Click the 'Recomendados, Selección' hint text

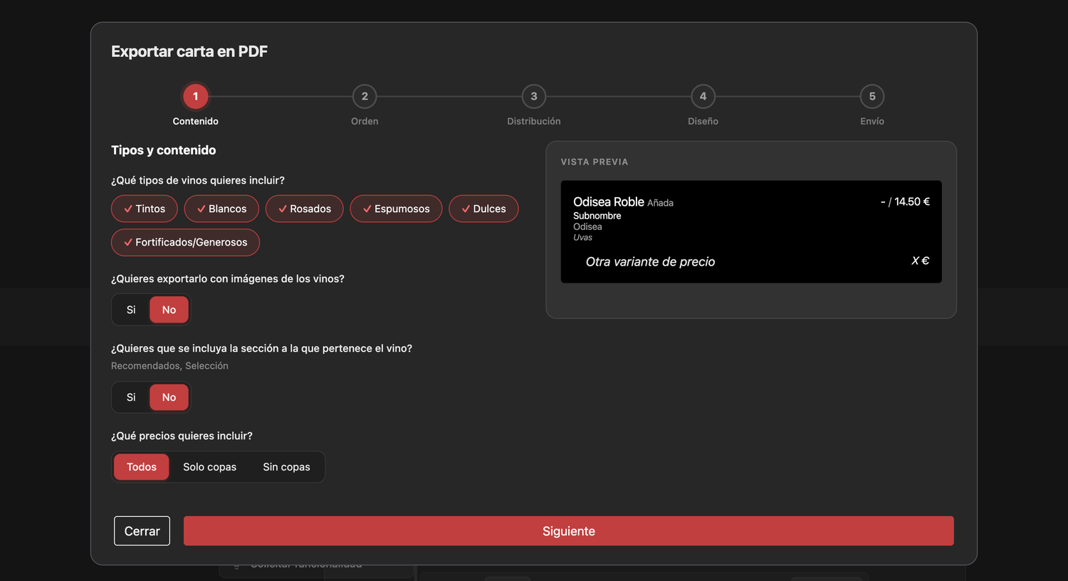click(169, 366)
